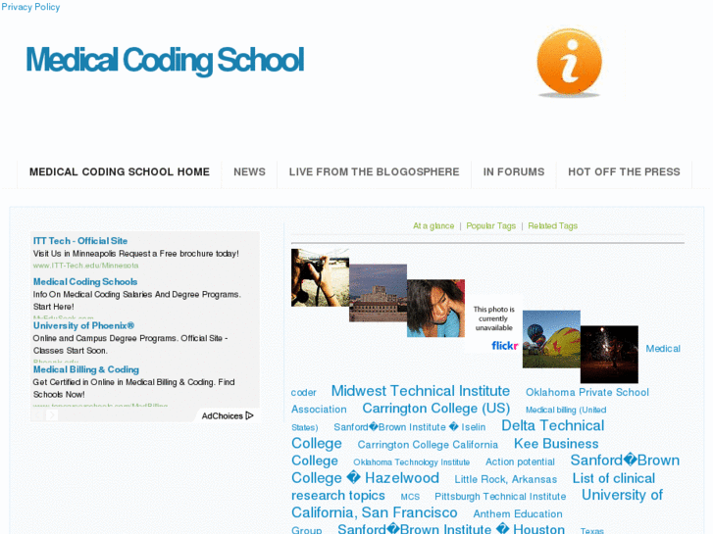Click the Action potential tag

[520, 461]
